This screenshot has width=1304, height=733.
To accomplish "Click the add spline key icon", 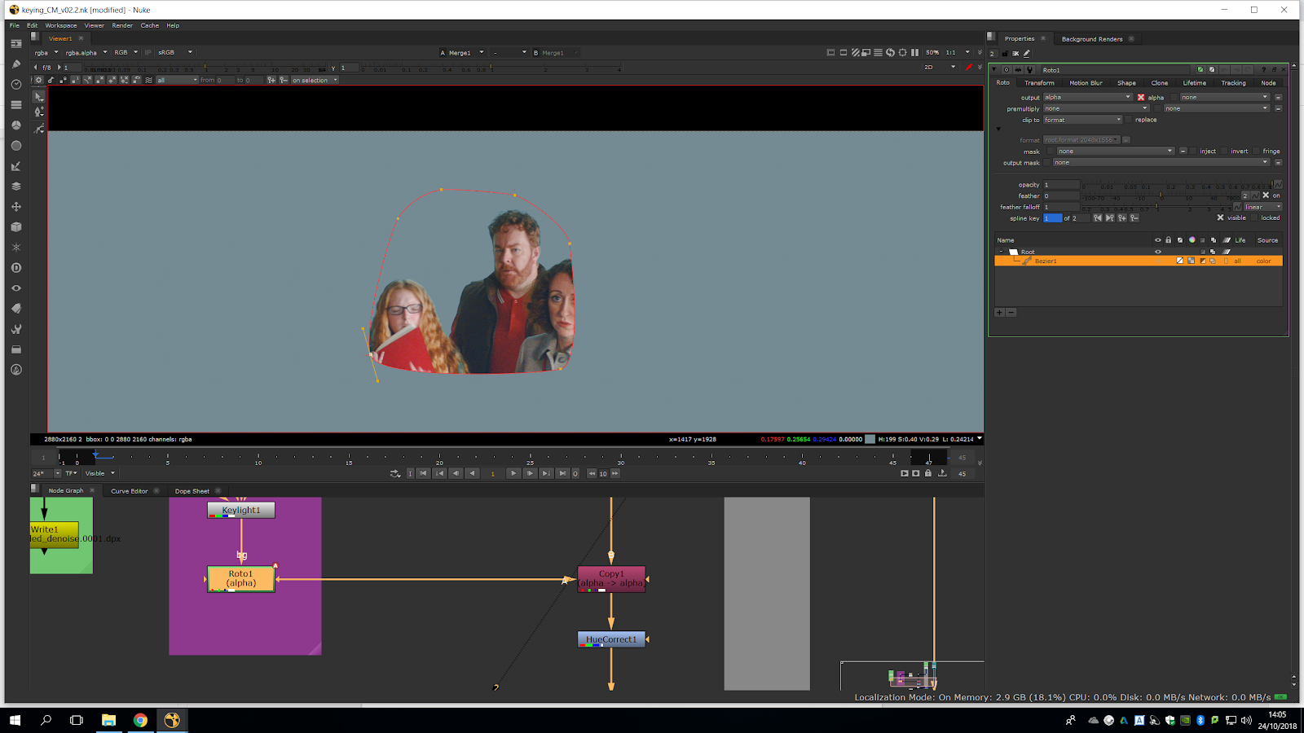I will [1122, 218].
